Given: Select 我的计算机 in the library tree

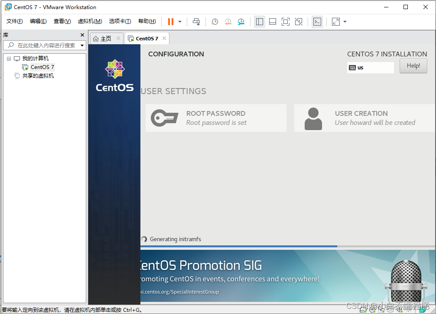Looking at the screenshot, I should 35,59.
